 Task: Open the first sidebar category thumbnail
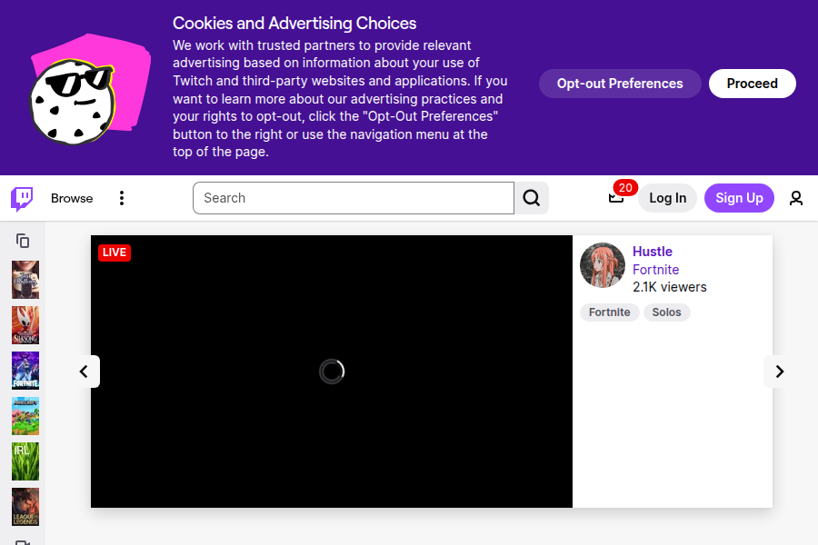point(25,280)
